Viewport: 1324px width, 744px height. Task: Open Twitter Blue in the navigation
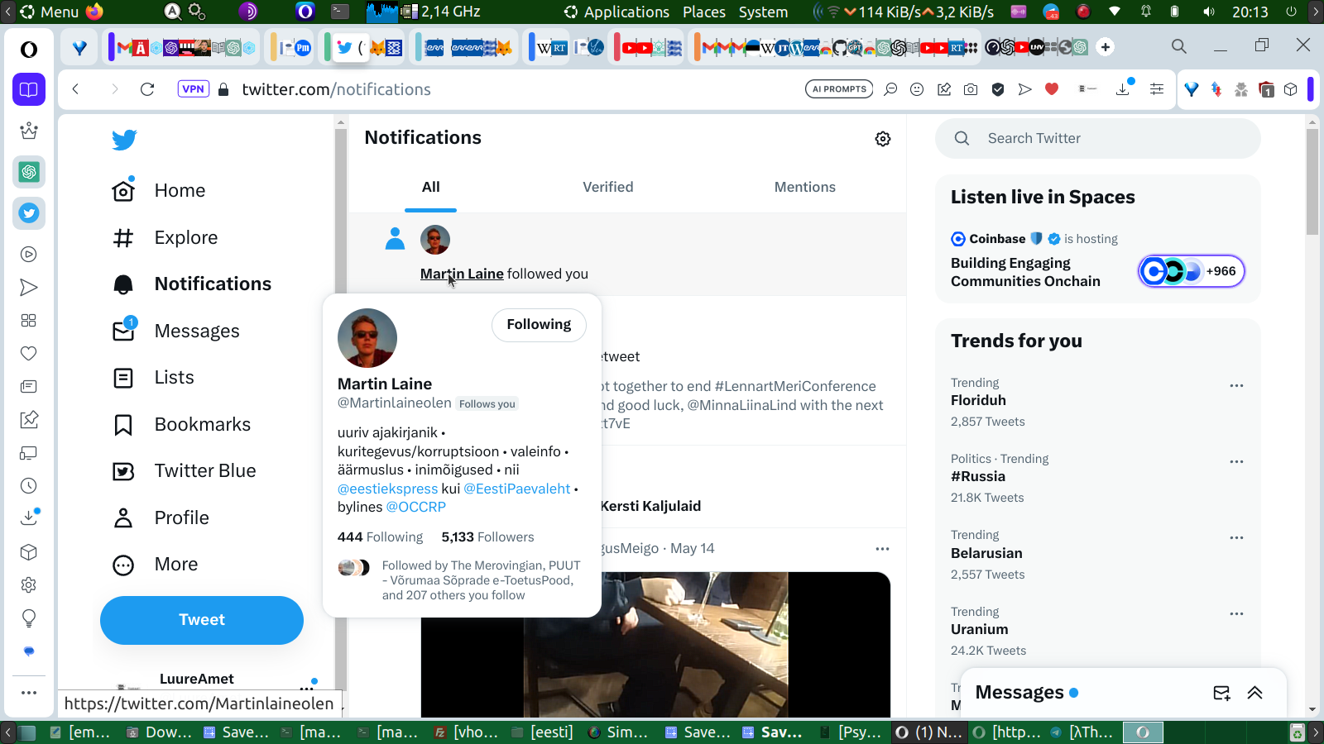click(x=185, y=471)
